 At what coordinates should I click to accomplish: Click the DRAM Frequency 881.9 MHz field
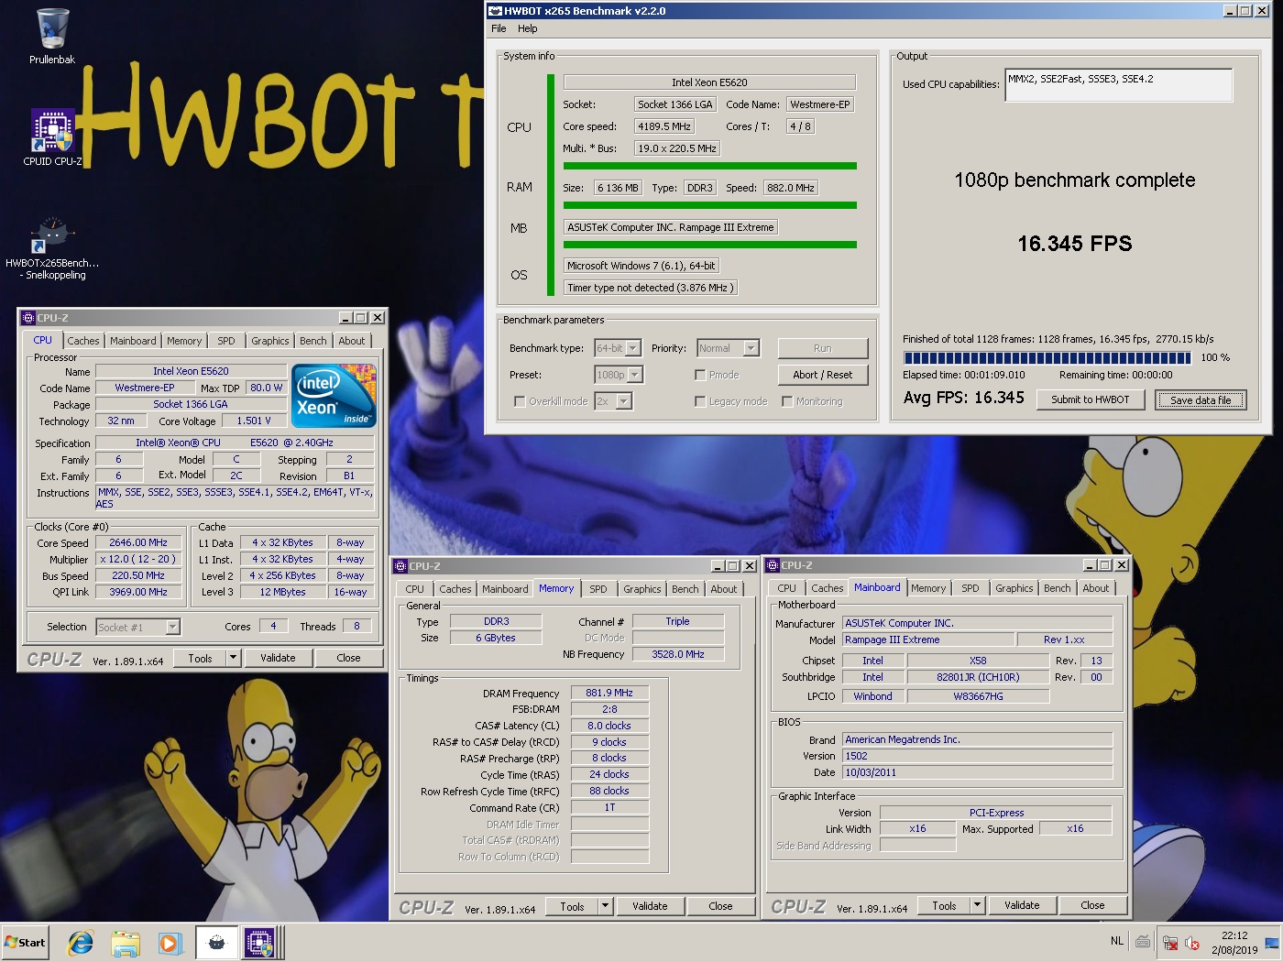click(609, 694)
